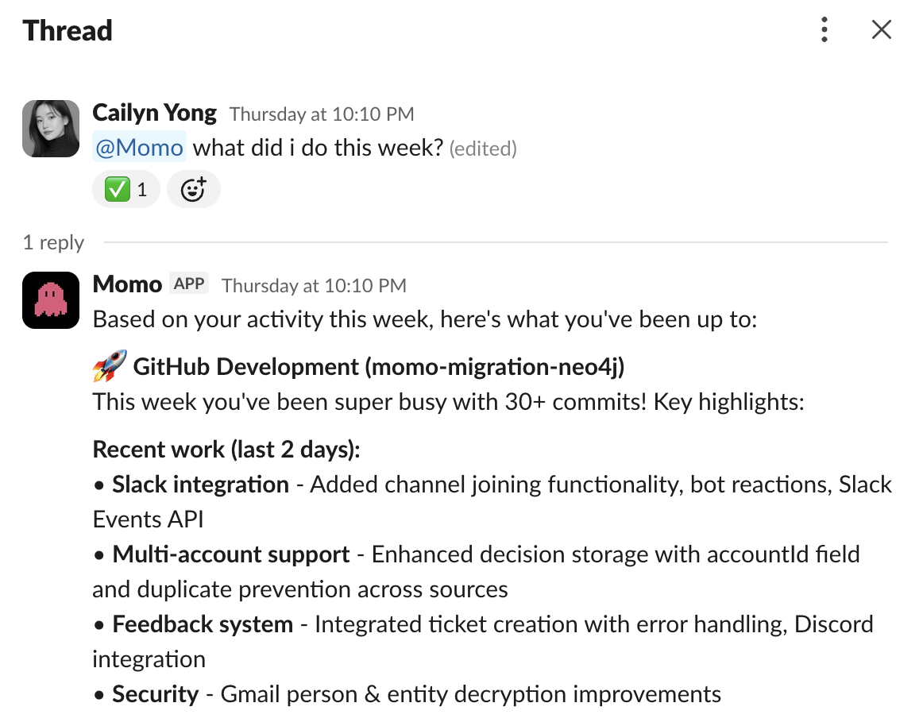Open the @Momo mention link
The height and width of the screenshot is (726, 923).
(139, 148)
